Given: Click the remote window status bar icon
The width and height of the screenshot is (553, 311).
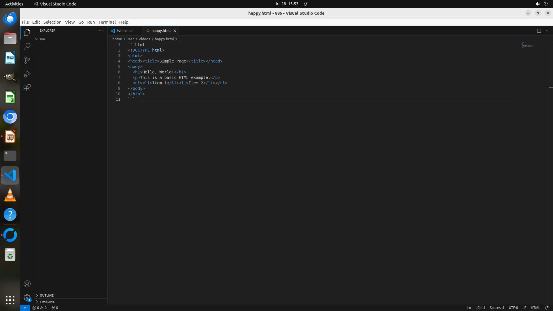Looking at the screenshot, I should pos(25,308).
